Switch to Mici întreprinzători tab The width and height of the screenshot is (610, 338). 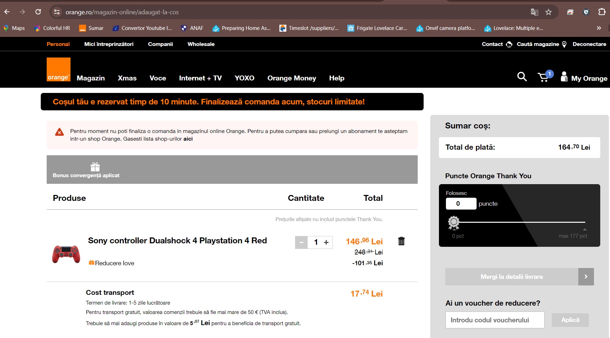[109, 44]
